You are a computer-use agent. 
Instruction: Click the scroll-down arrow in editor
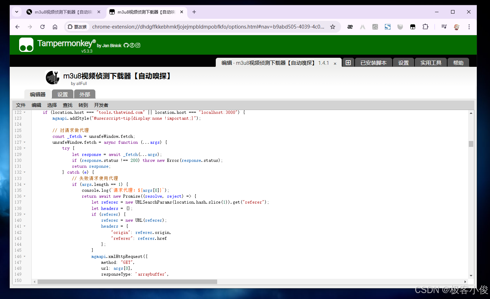click(471, 275)
